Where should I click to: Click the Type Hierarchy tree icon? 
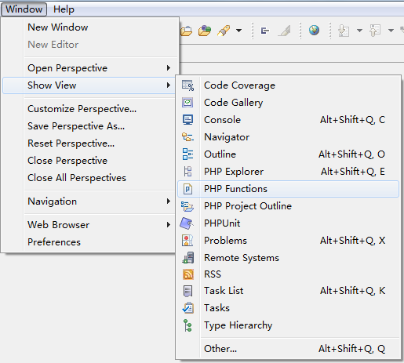point(187,325)
